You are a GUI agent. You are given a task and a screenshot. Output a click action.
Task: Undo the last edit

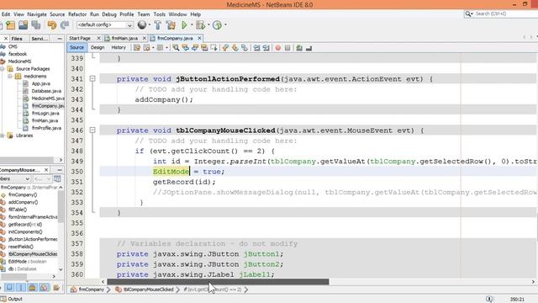(52, 25)
